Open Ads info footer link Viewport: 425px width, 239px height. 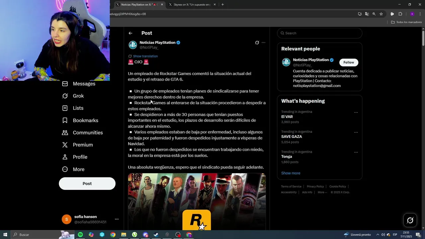click(307, 192)
